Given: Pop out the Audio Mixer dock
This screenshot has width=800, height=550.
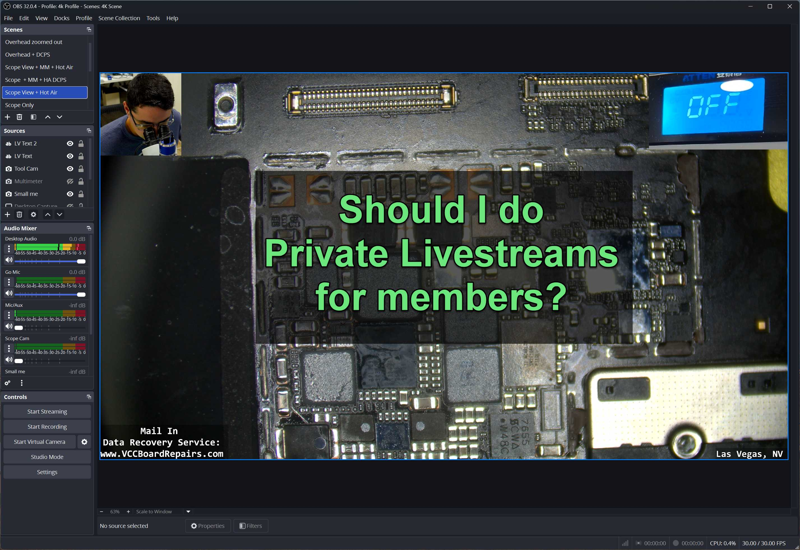Looking at the screenshot, I should (x=89, y=228).
